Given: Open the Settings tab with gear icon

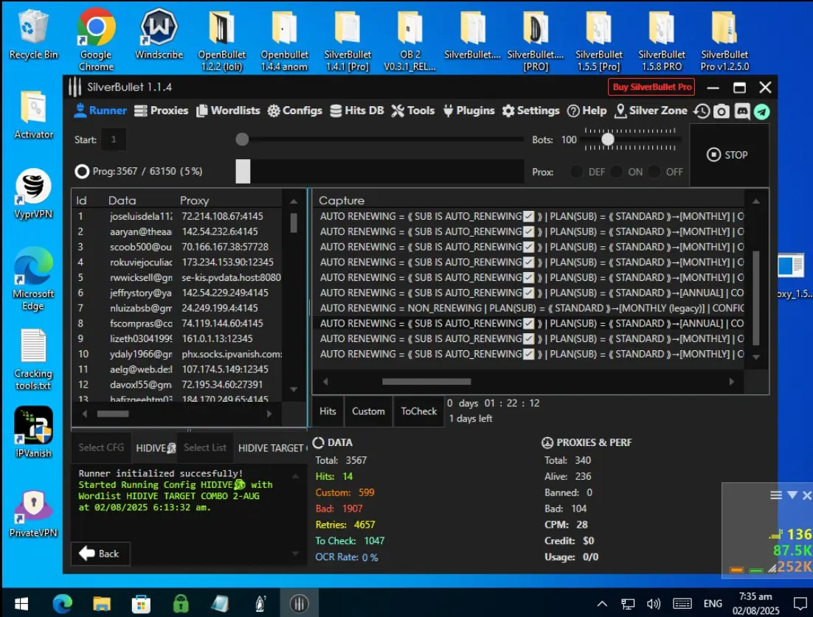Looking at the screenshot, I should tap(531, 111).
